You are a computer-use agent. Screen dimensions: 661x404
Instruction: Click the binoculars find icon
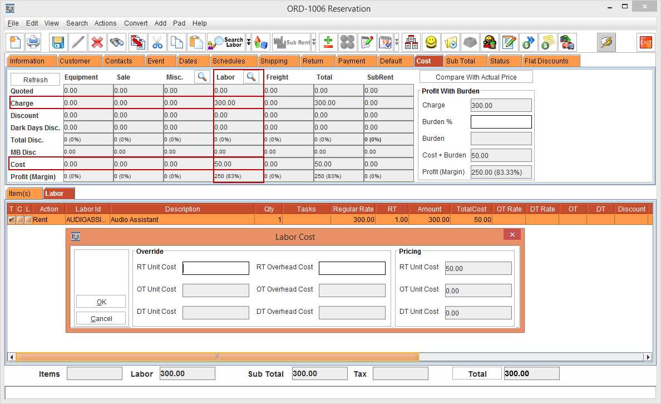pos(117,42)
